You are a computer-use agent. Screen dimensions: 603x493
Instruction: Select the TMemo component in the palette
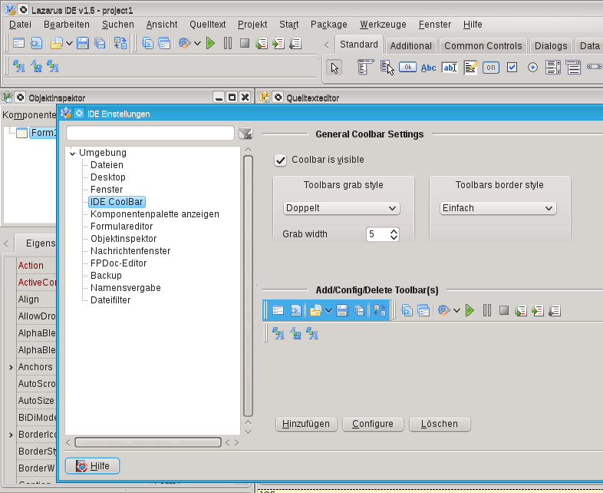[470, 68]
